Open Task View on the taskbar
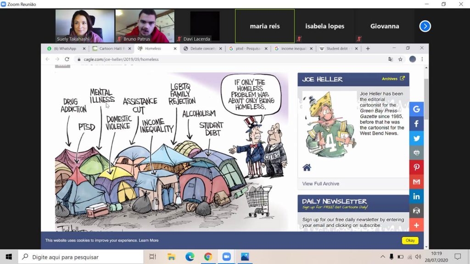 pyautogui.click(x=152, y=257)
